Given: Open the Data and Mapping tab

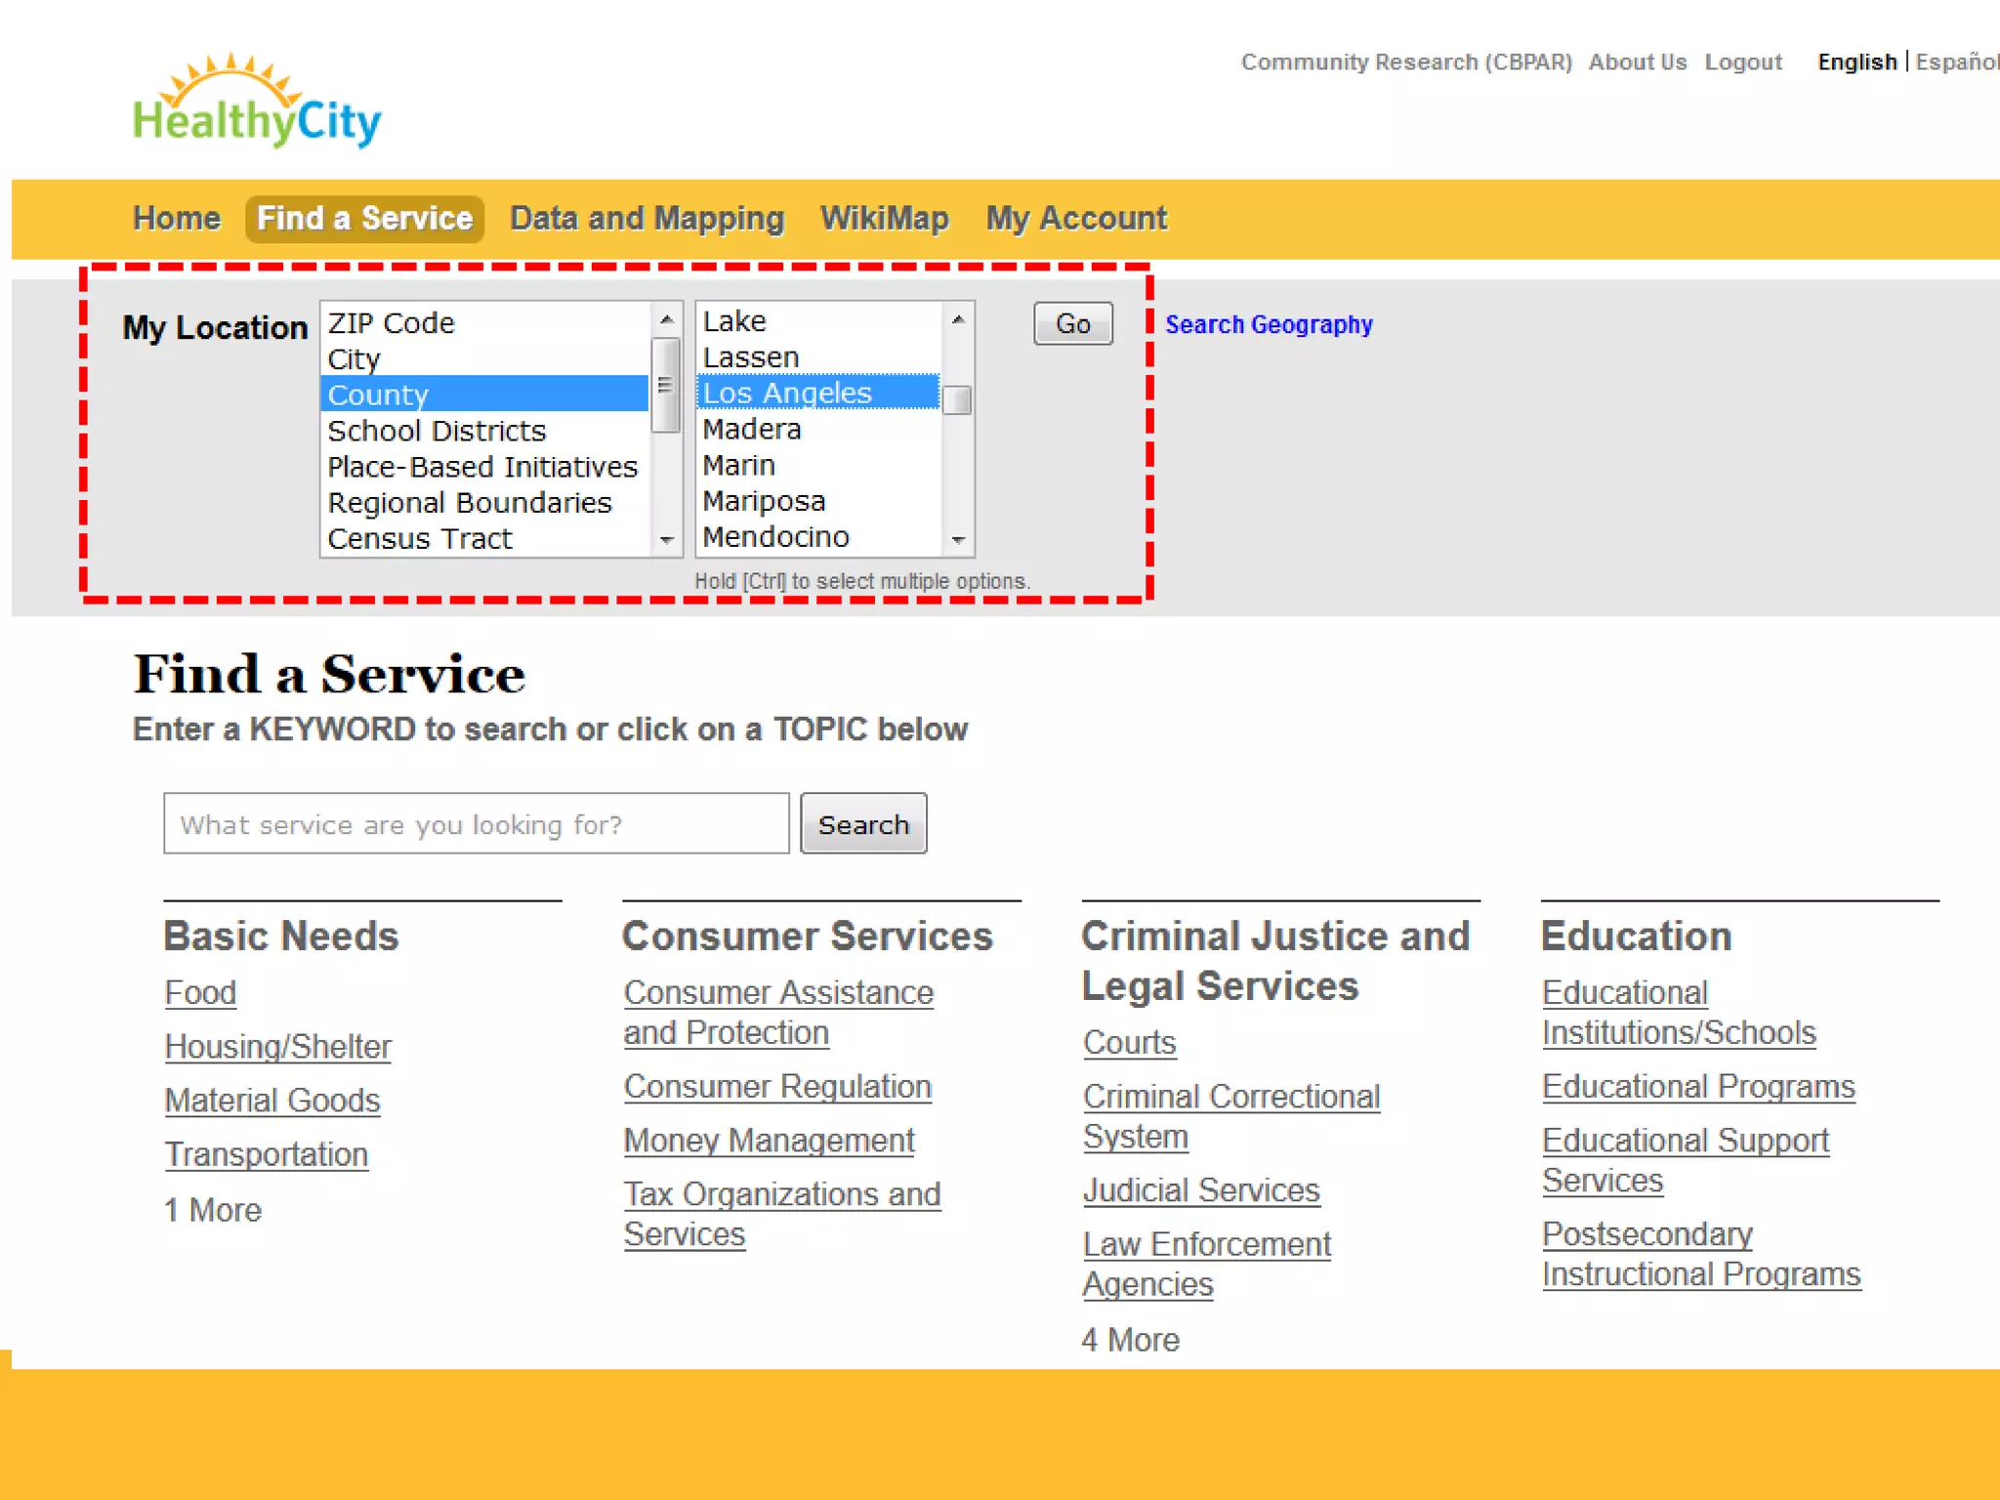Looking at the screenshot, I should click(x=646, y=218).
